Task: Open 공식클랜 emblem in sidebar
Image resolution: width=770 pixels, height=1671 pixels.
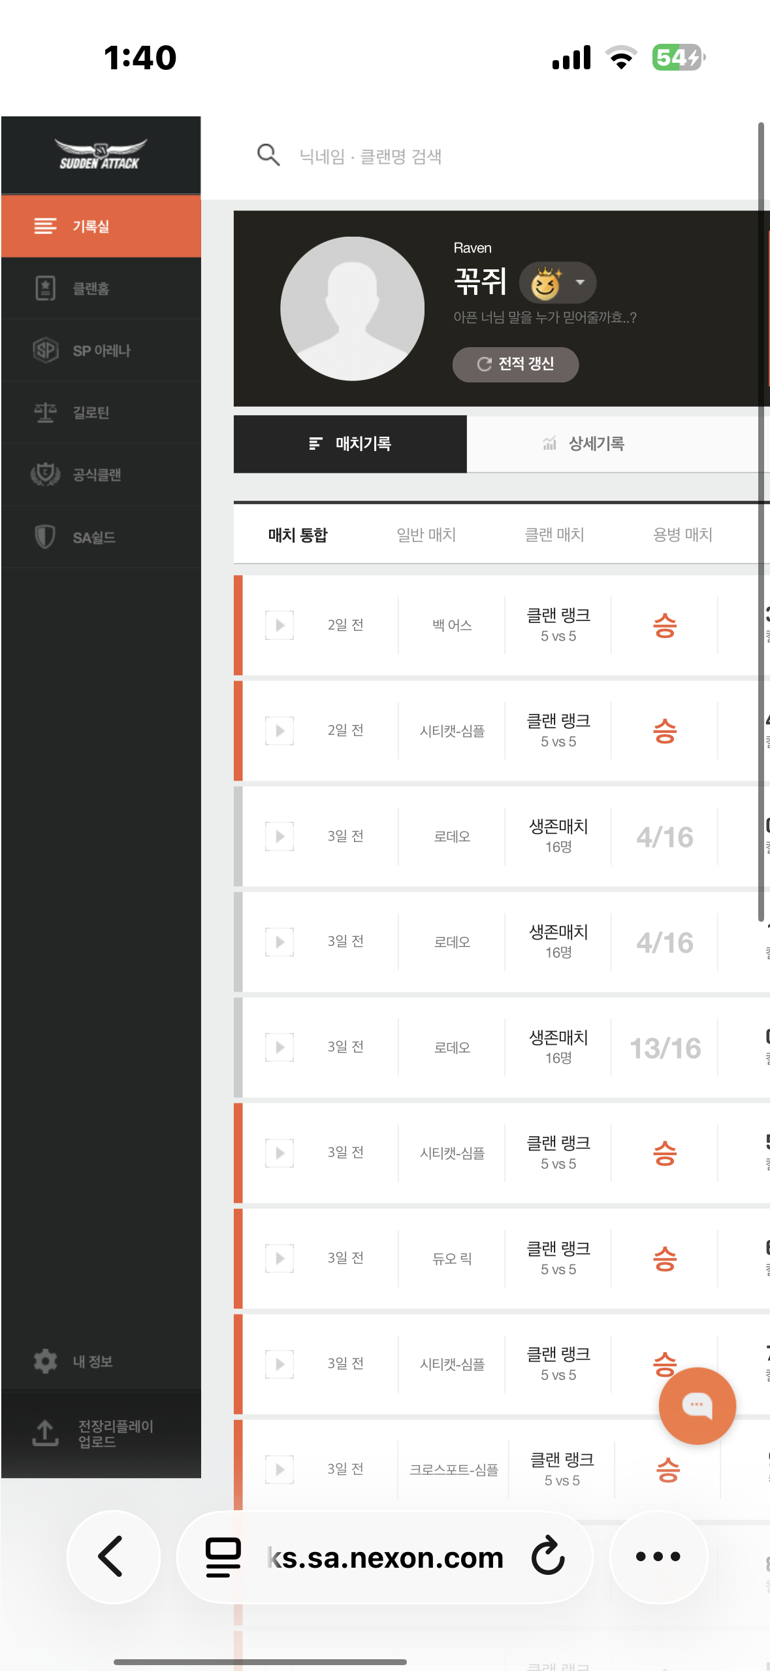Action: click(x=45, y=474)
